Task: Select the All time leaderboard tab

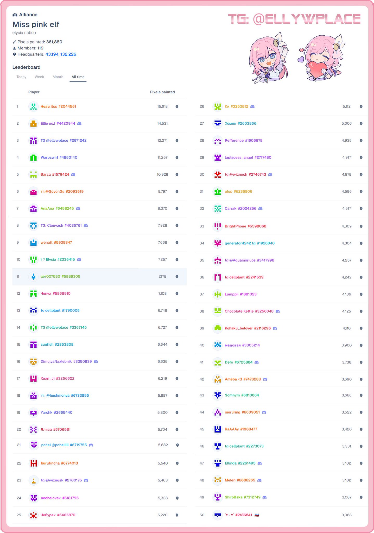Action: coord(78,77)
